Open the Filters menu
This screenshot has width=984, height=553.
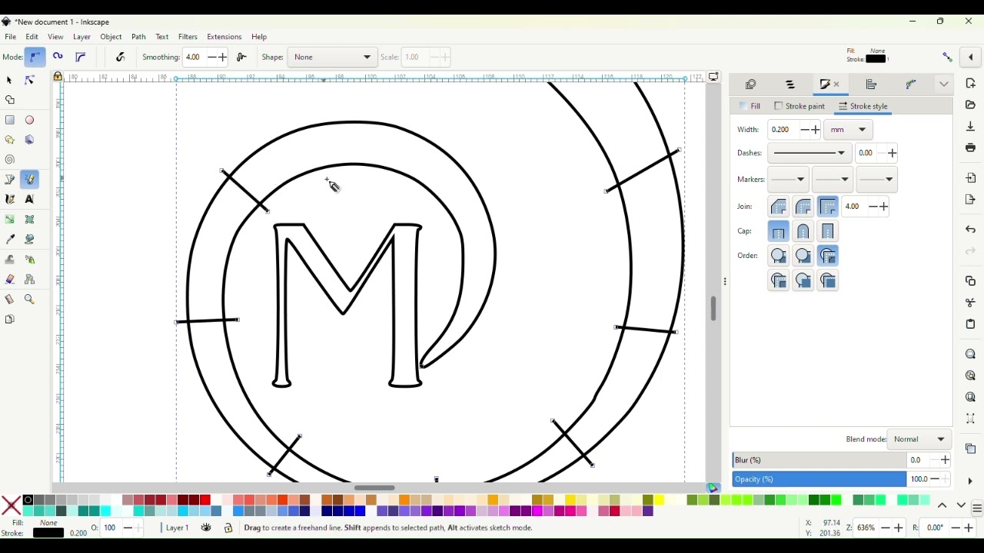[x=188, y=37]
